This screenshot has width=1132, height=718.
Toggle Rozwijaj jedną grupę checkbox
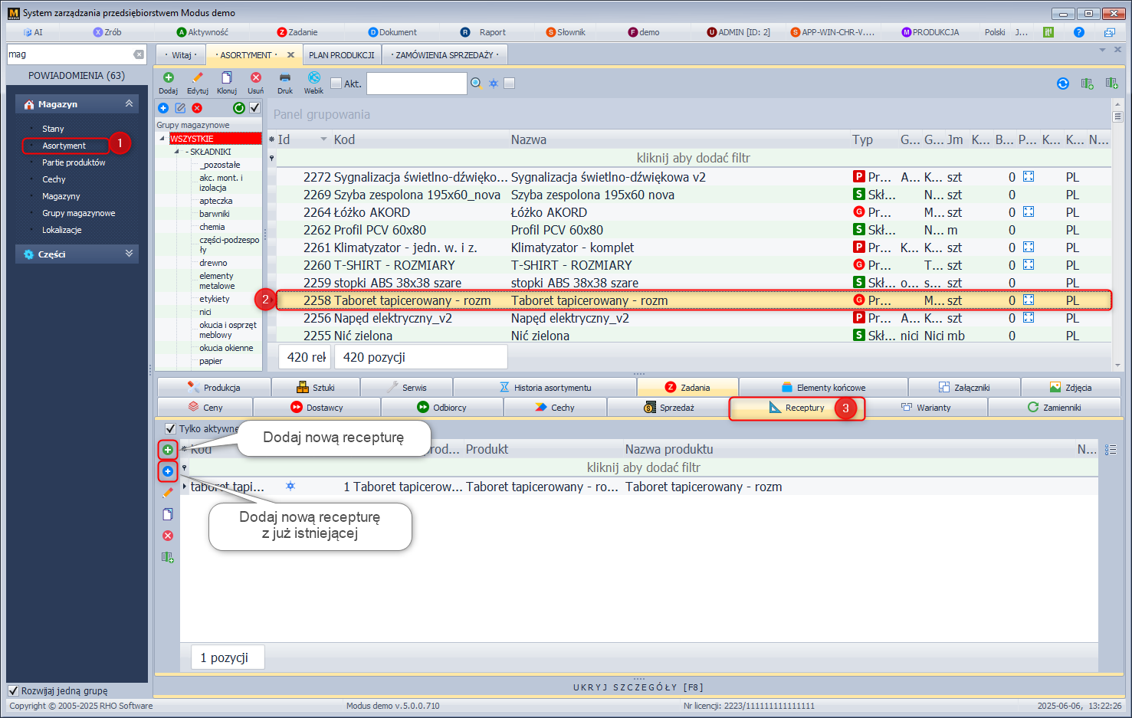[x=13, y=690]
